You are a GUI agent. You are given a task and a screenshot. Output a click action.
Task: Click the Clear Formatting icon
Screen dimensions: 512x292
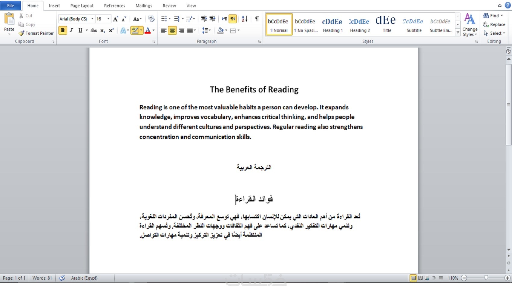(151, 19)
